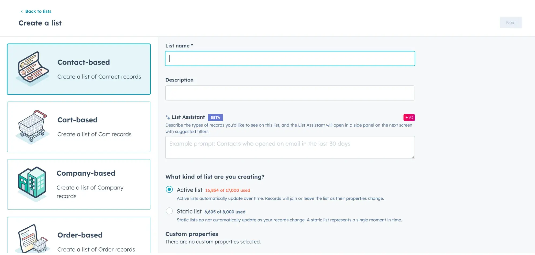This screenshot has height=255, width=535.
Task: Focus the List name input field
Action: 290,58
